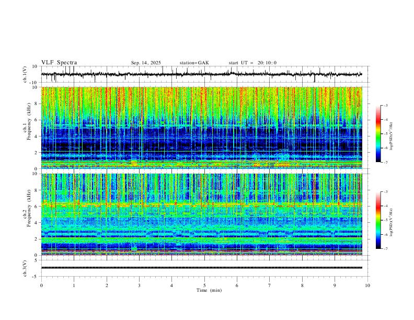The height and width of the screenshot is (320, 414).
Task: Click inside the ch.2 spectrogram panel
Action: [201, 214]
